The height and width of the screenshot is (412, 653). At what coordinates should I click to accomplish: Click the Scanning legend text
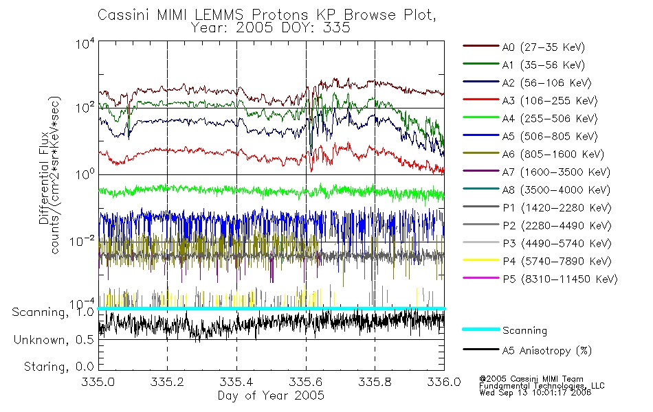(x=524, y=331)
